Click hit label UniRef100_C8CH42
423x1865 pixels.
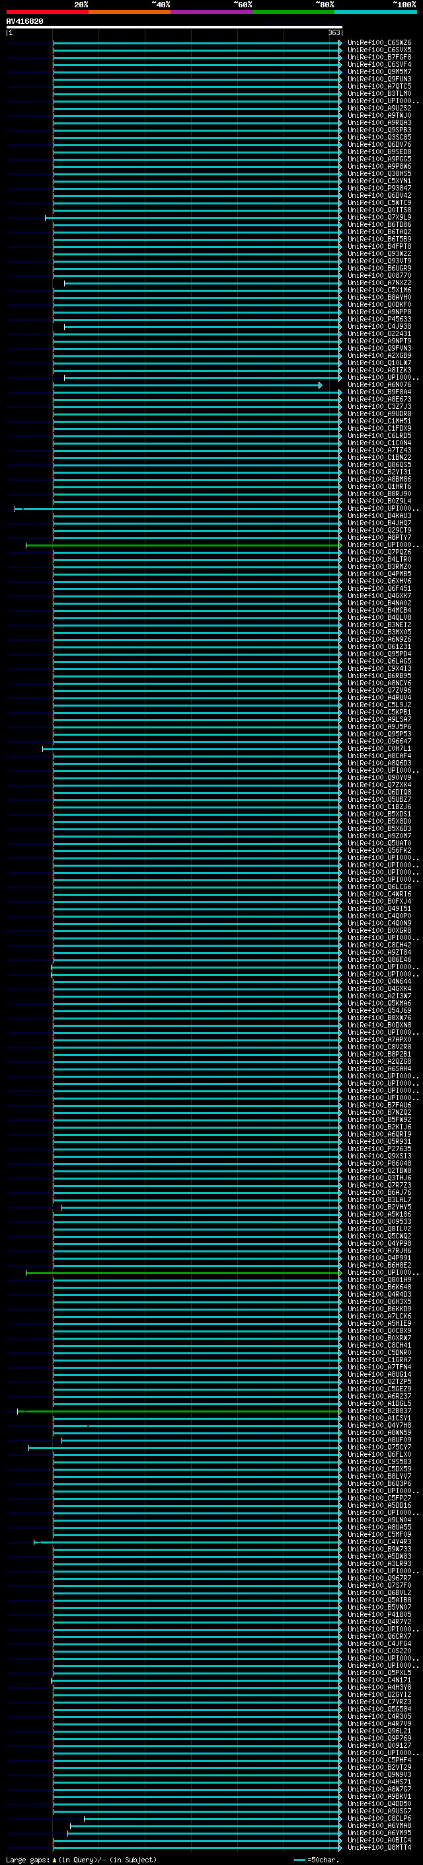click(x=379, y=945)
